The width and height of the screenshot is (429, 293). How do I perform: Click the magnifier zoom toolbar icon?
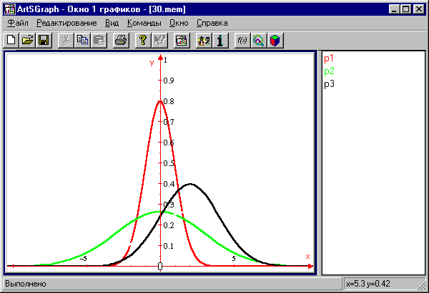[257, 41]
